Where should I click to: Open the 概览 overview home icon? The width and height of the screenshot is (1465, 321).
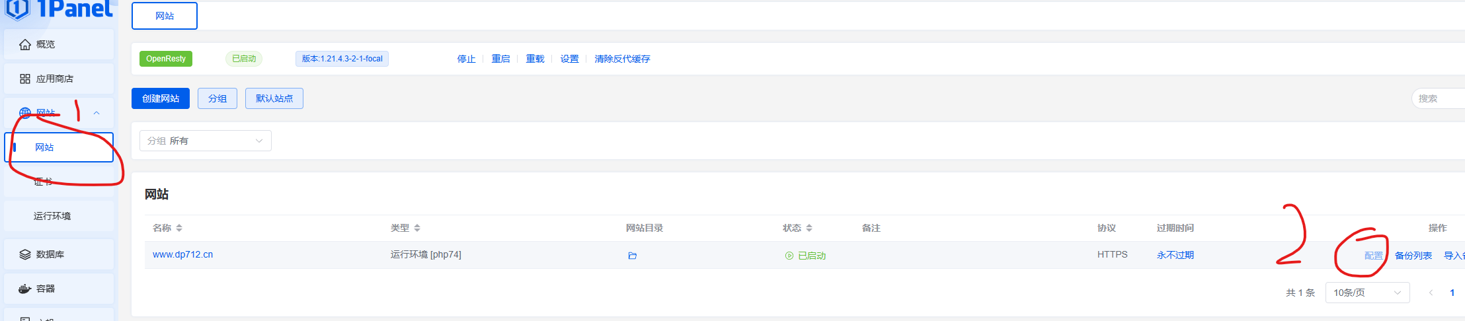click(x=25, y=44)
